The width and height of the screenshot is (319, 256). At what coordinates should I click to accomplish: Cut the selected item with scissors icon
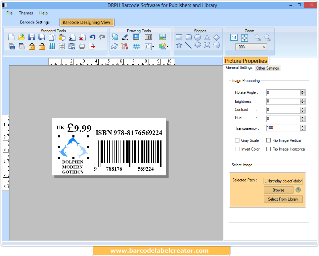[x=72, y=37]
